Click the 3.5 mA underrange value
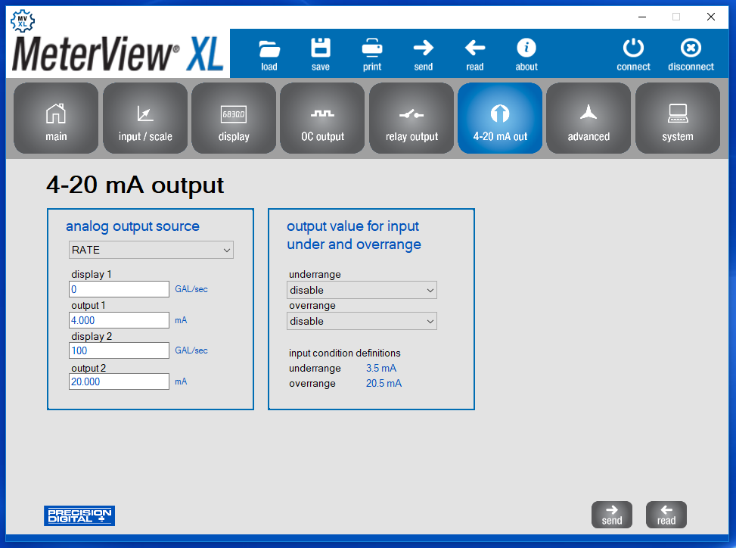736x548 pixels. pos(381,368)
